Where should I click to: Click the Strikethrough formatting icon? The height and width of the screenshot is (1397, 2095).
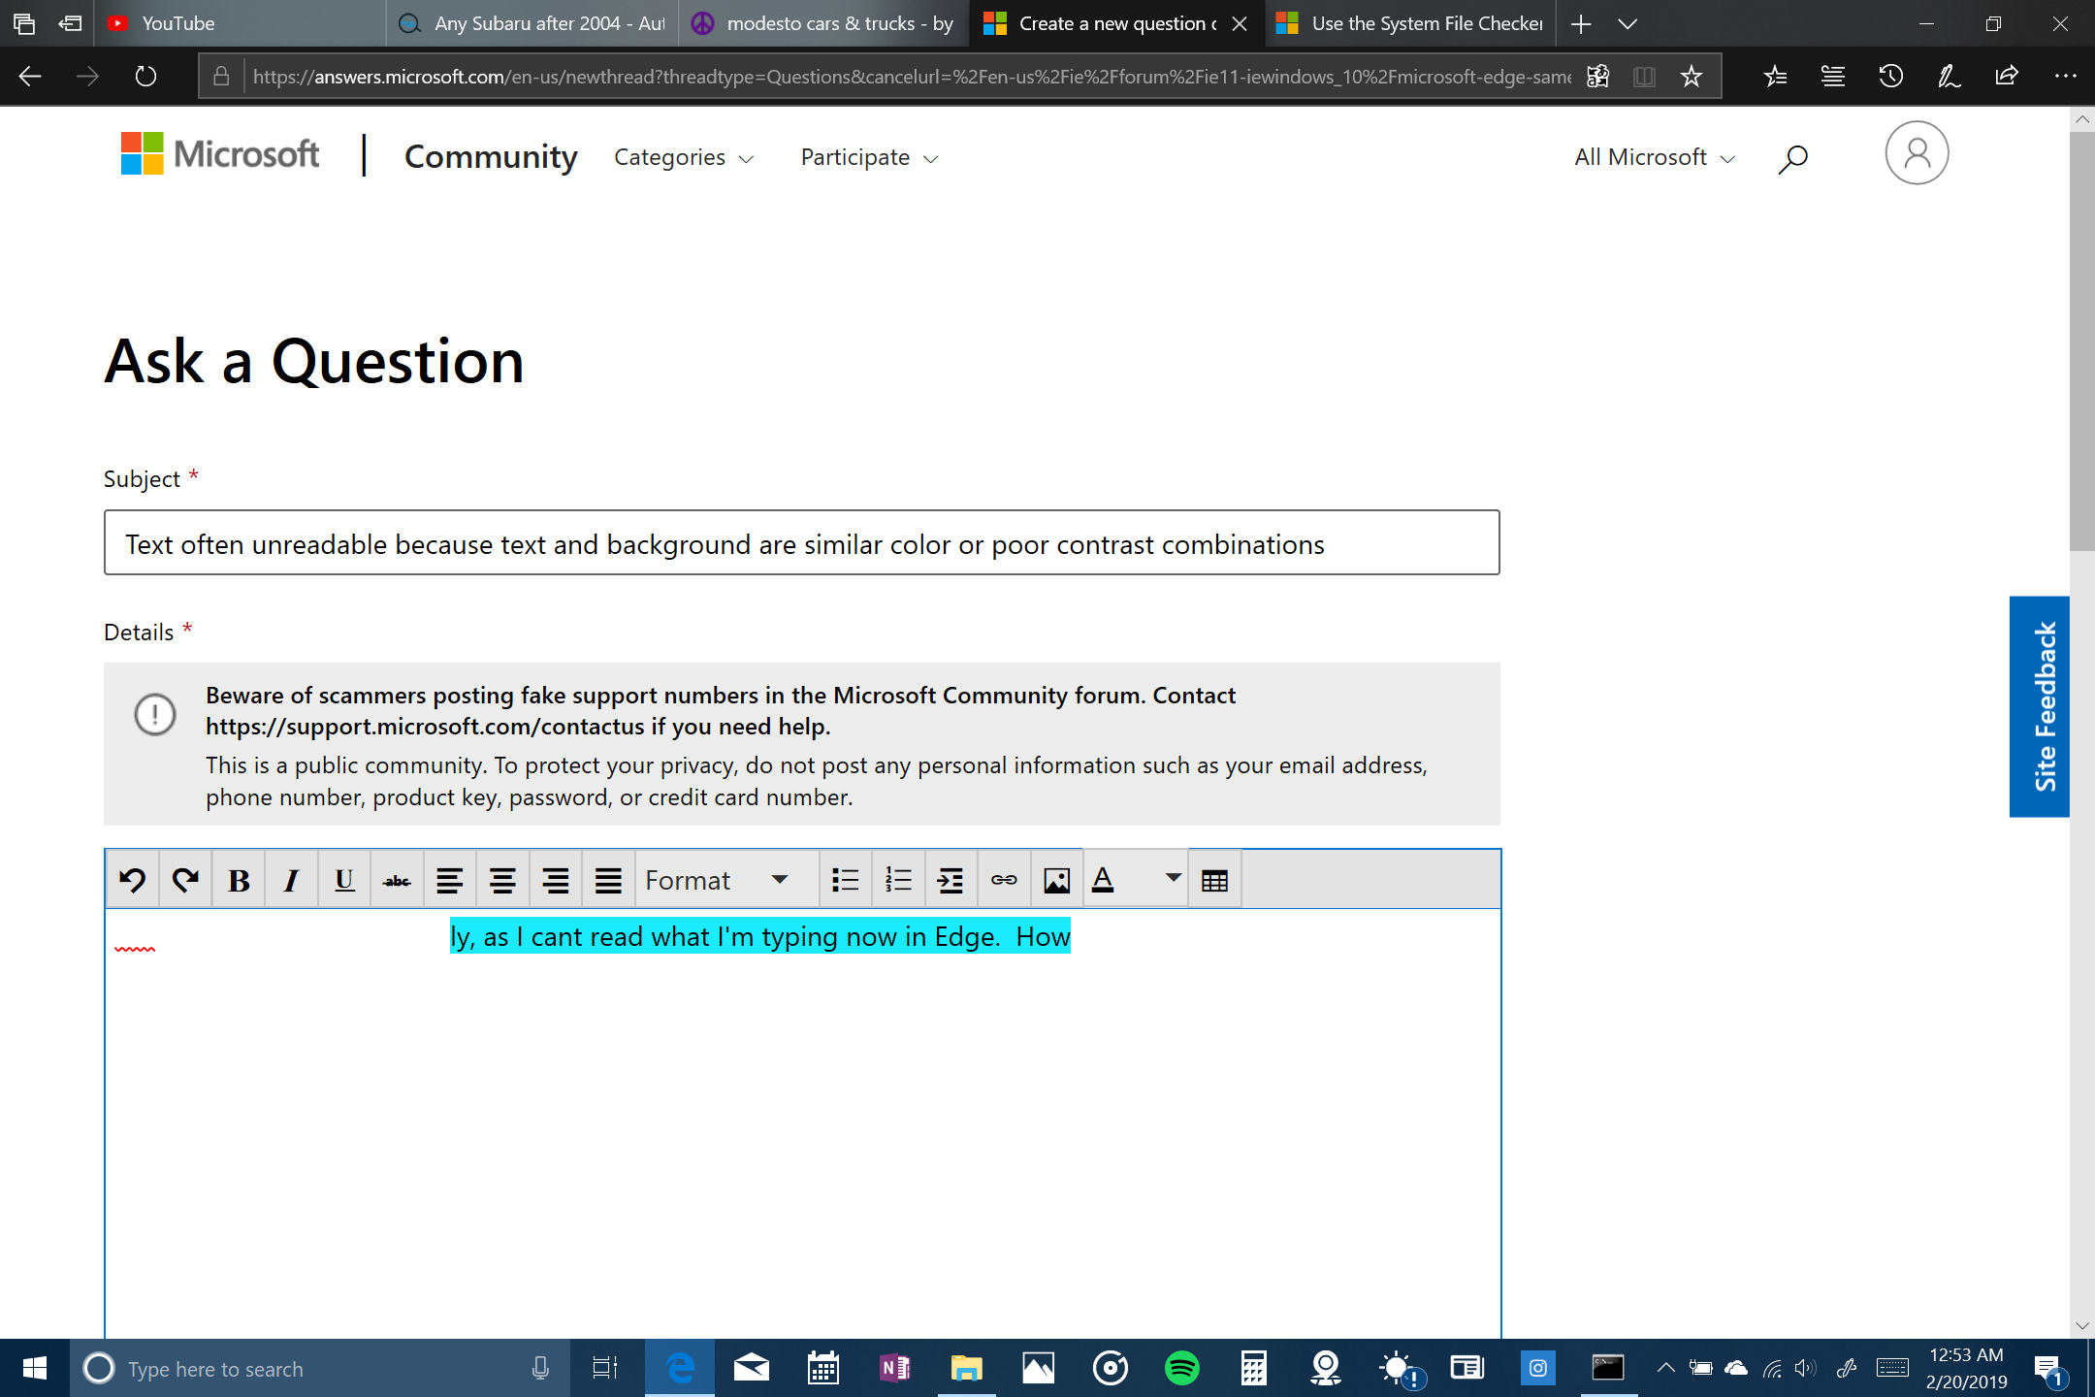click(x=395, y=879)
